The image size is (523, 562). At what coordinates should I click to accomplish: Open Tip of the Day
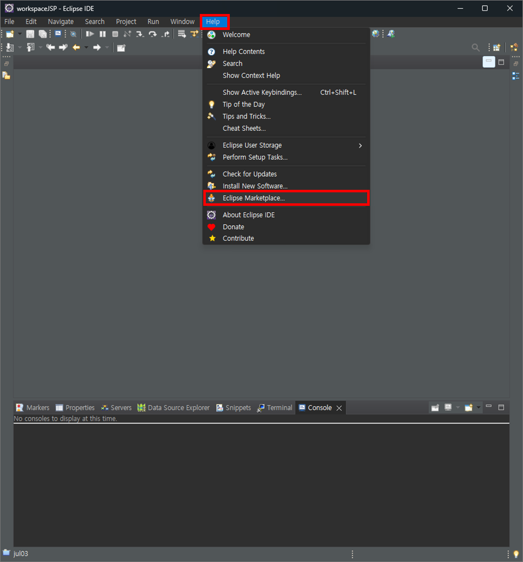286,104
